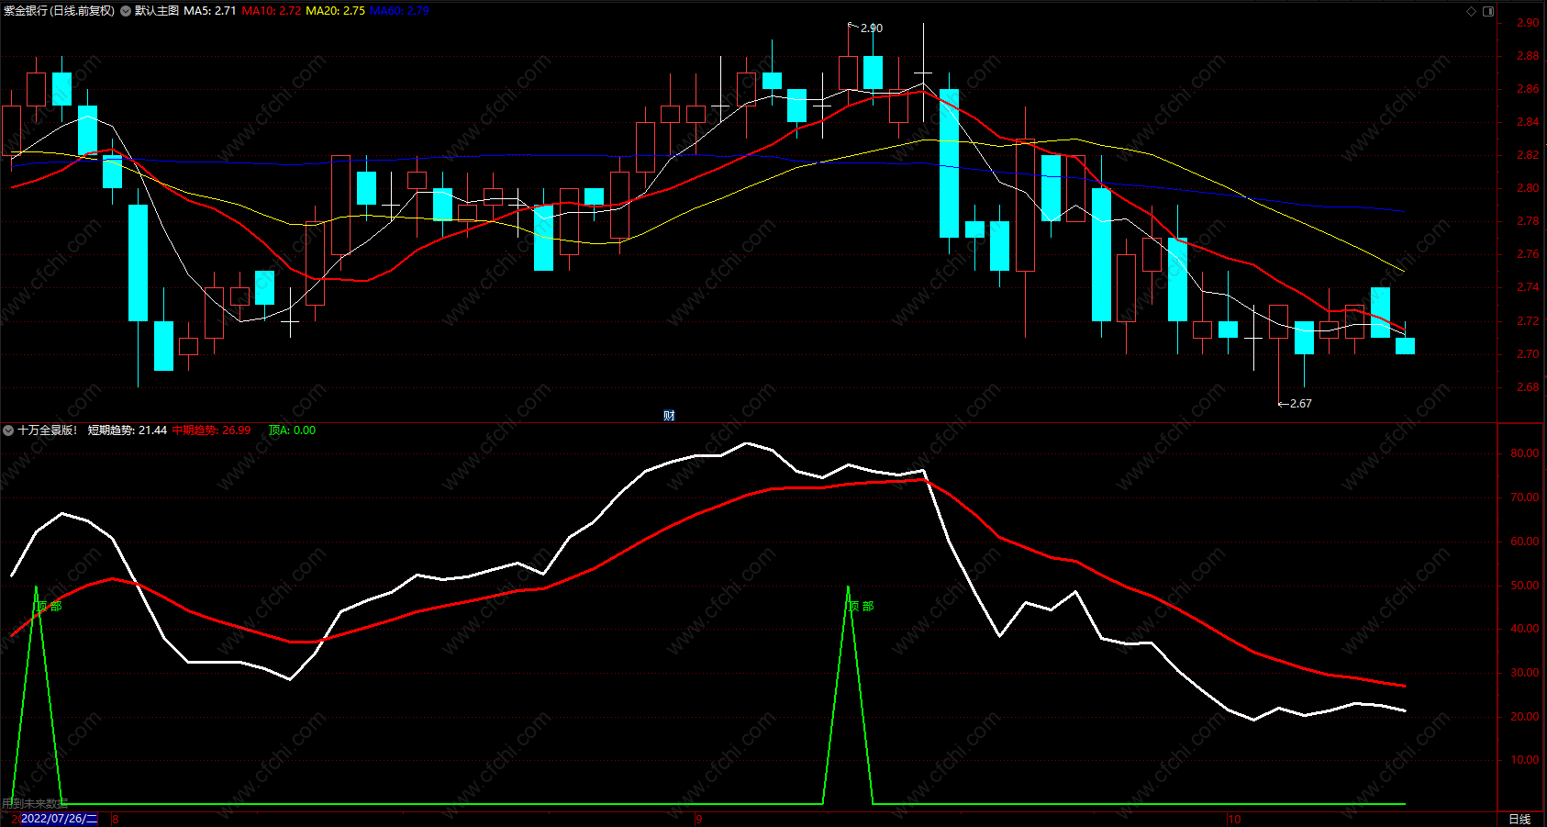Screen dimensions: 1547x827
Task: Click the 2.70 price on the right axis
Action: pyautogui.click(x=1528, y=354)
